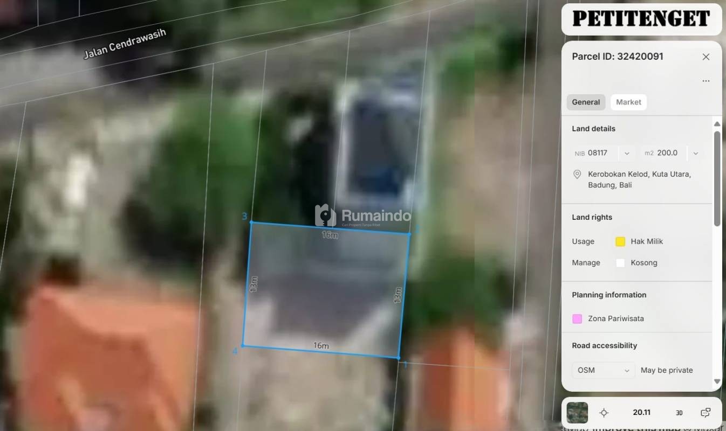The height and width of the screenshot is (431, 726).
Task: Open the feedback chat bubbles icon
Action: tap(705, 413)
